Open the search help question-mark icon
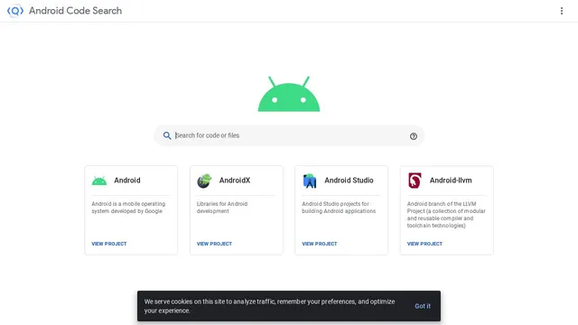The width and height of the screenshot is (578, 325). 414,136
